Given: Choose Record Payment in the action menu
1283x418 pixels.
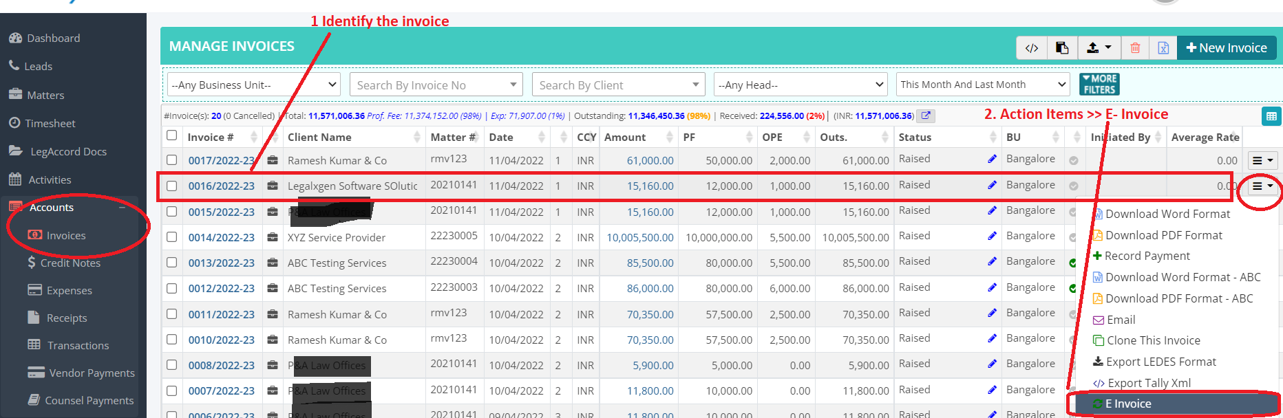Looking at the screenshot, I should [x=1147, y=256].
